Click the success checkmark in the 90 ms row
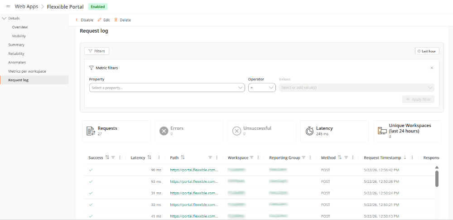The image size is (453, 220). [x=91, y=170]
